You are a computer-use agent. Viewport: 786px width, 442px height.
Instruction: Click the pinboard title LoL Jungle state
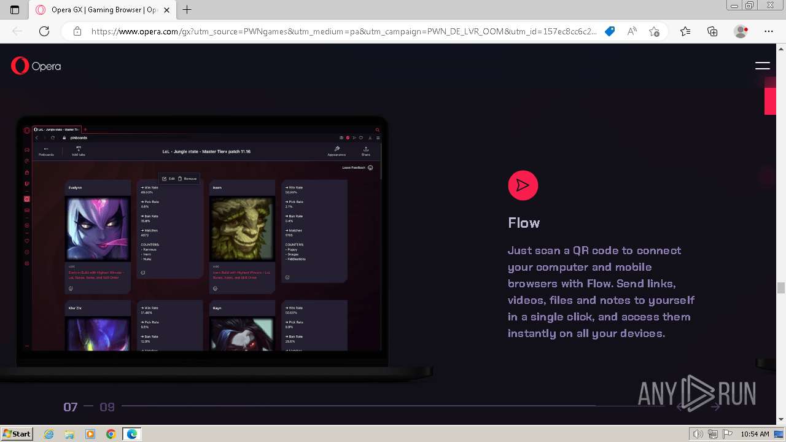click(x=206, y=151)
